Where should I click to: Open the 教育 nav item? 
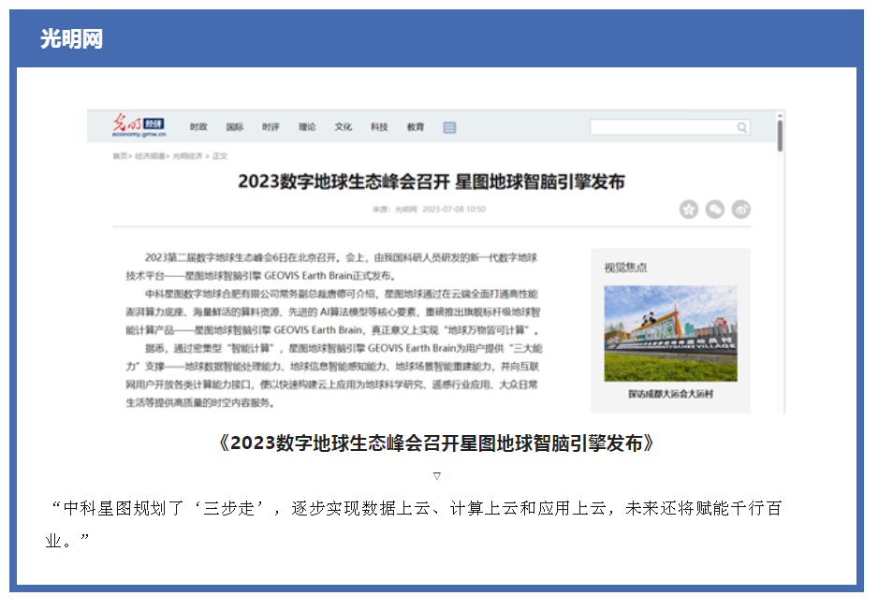(416, 127)
